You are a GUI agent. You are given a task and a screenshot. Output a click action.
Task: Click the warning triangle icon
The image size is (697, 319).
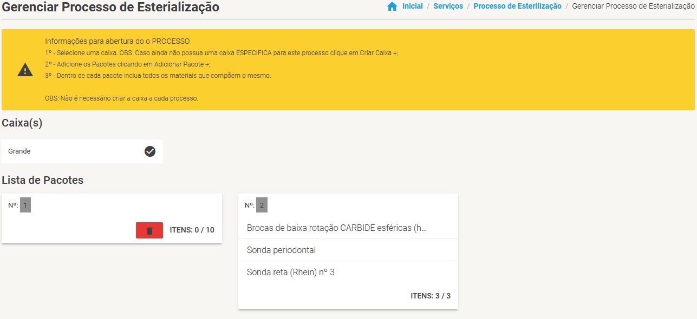(25, 70)
